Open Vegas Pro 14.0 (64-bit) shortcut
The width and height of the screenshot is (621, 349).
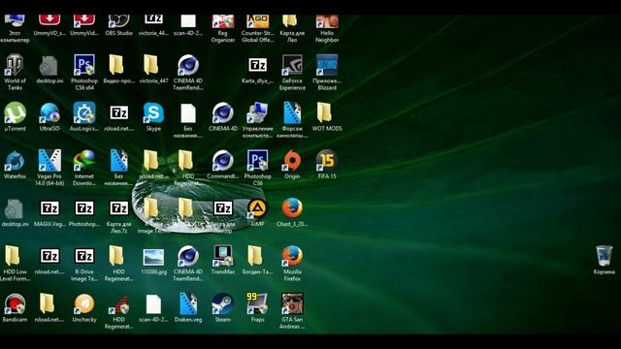[x=49, y=161]
